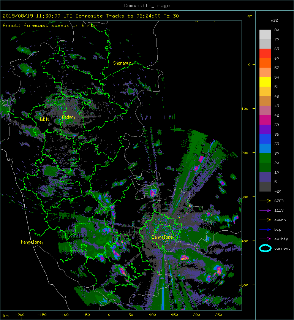Click the 0 tick on the bottom axis
Image resolution: width=294 pixels, height=320 pixels.
coord(109,315)
